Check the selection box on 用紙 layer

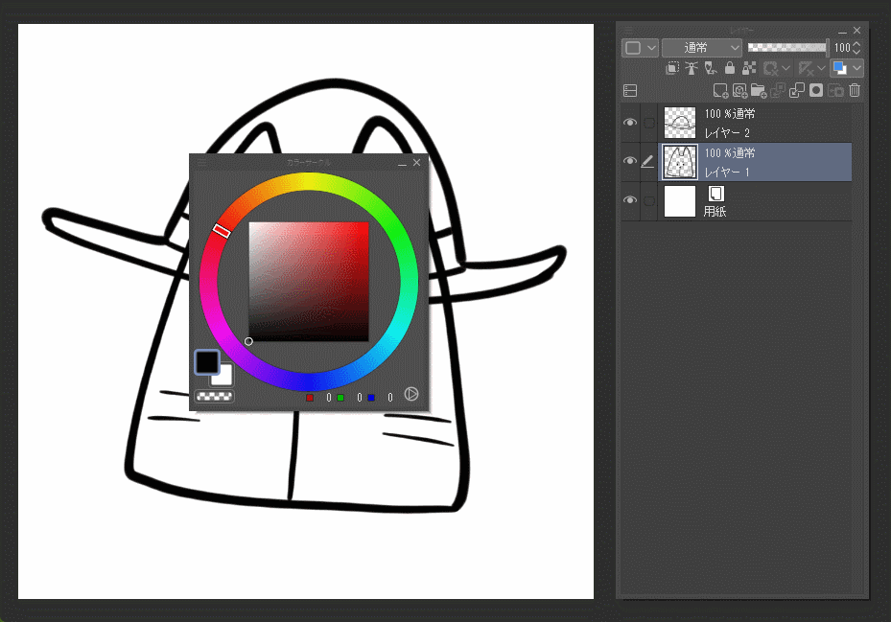(x=648, y=200)
